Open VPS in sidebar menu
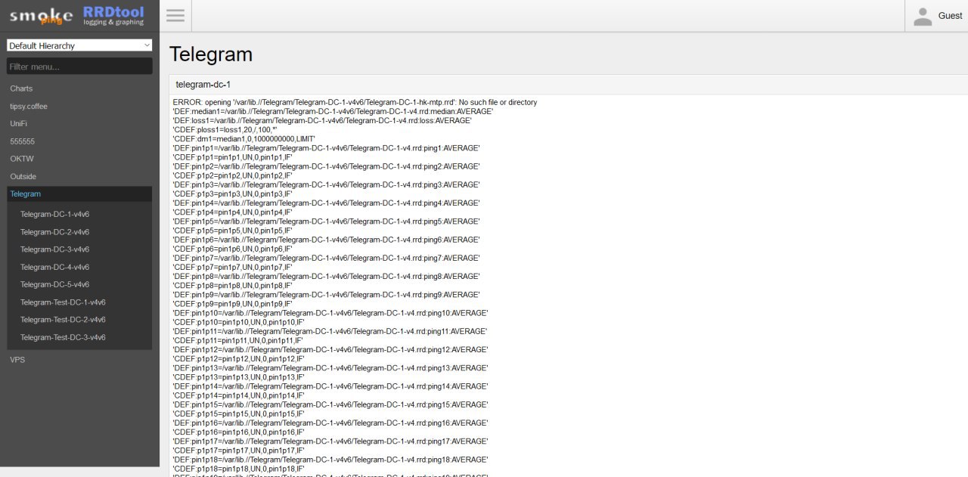The height and width of the screenshot is (477, 968). click(17, 360)
